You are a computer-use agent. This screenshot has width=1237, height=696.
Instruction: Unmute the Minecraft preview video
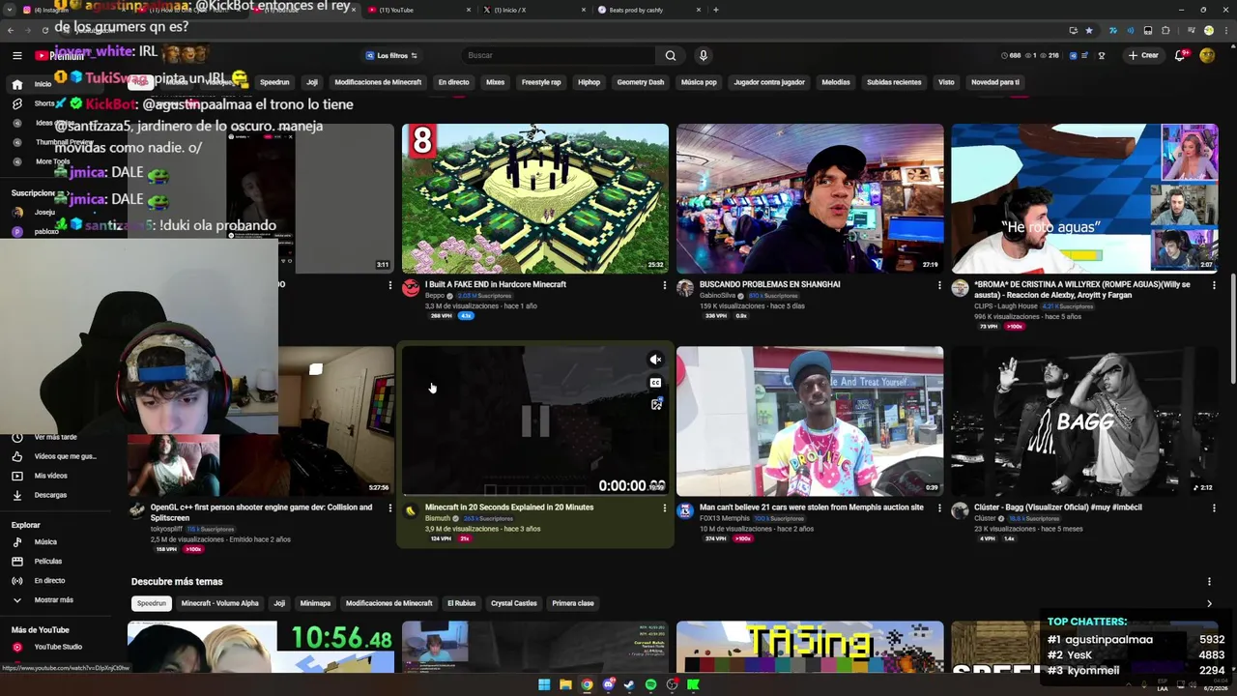pos(655,360)
